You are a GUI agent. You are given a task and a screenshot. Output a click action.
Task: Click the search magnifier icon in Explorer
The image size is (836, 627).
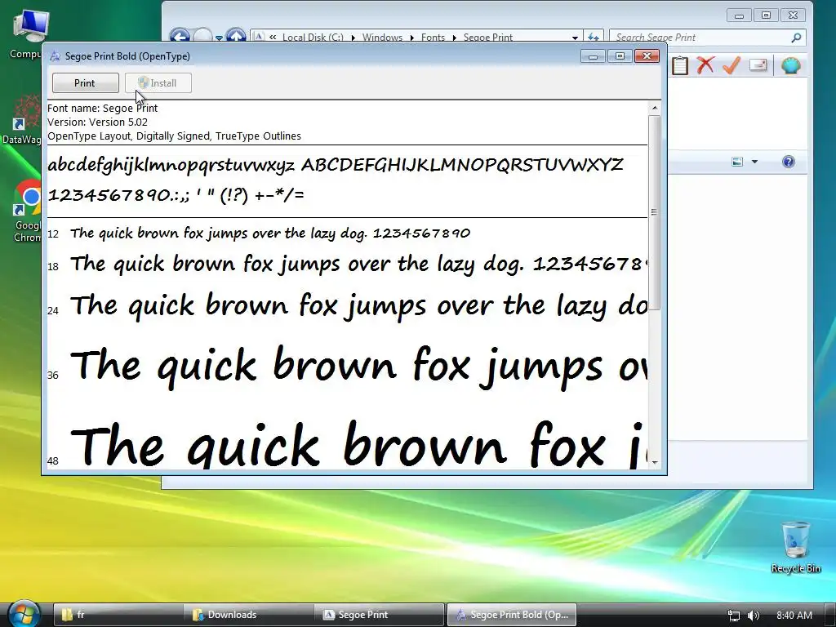tap(796, 38)
